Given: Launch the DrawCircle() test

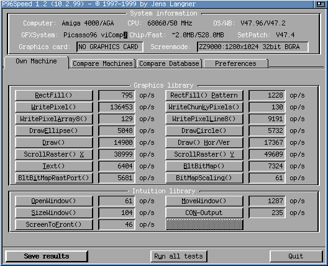Looking at the screenshot, I should pyautogui.click(x=204, y=131).
